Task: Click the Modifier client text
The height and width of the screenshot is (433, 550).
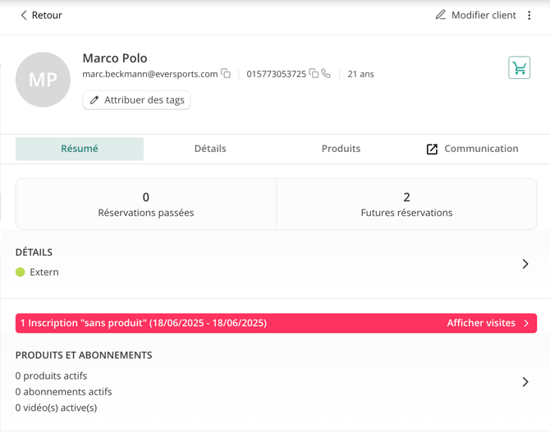Action: (484, 15)
